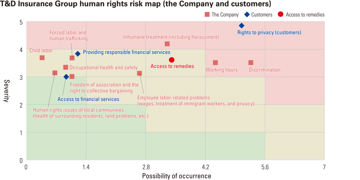
Task: Click the Rights to privacy diamond marker
Action: point(242,26)
